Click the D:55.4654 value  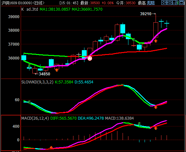[x=84, y=82]
